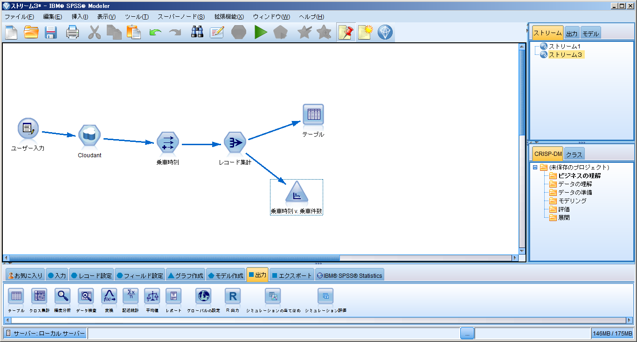Click the grey stop execution hexagon

pyautogui.click(x=239, y=33)
